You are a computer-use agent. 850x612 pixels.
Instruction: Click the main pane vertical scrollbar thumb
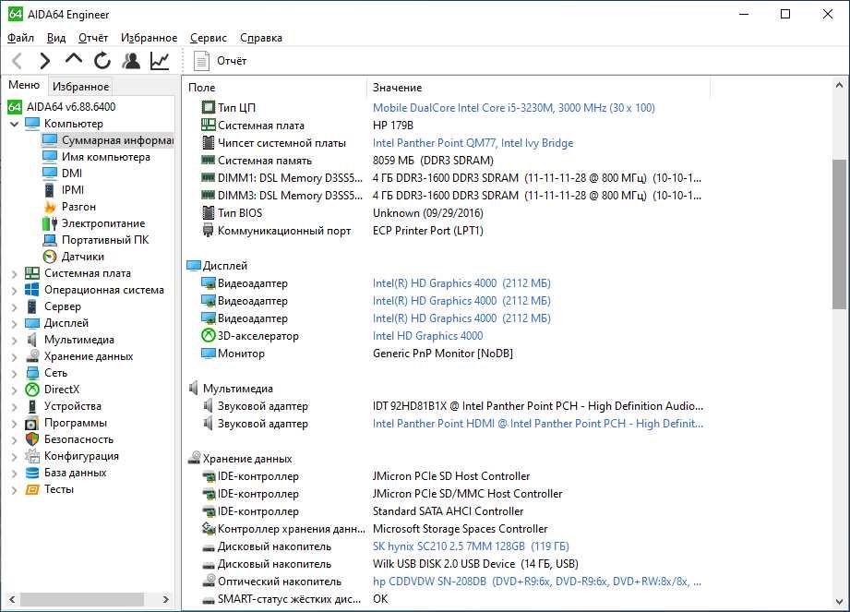click(x=839, y=234)
